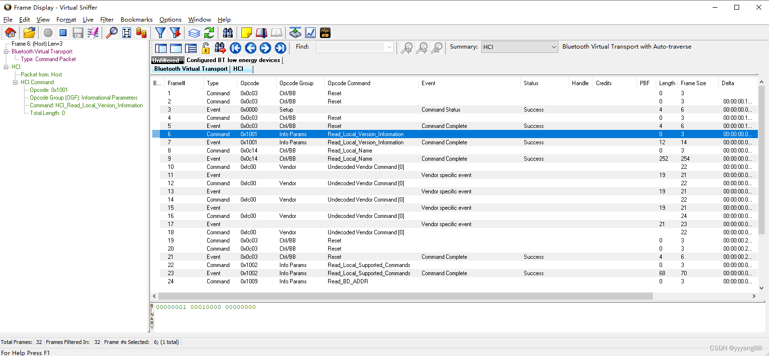Click the find previous magnifier icon
This screenshot has width=769, height=356.
tap(407, 48)
